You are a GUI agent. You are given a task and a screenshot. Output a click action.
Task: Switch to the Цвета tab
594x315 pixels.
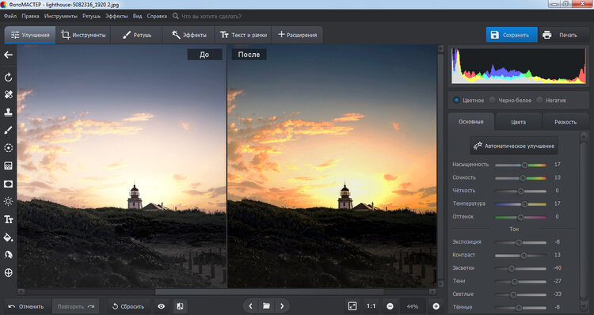pos(518,122)
